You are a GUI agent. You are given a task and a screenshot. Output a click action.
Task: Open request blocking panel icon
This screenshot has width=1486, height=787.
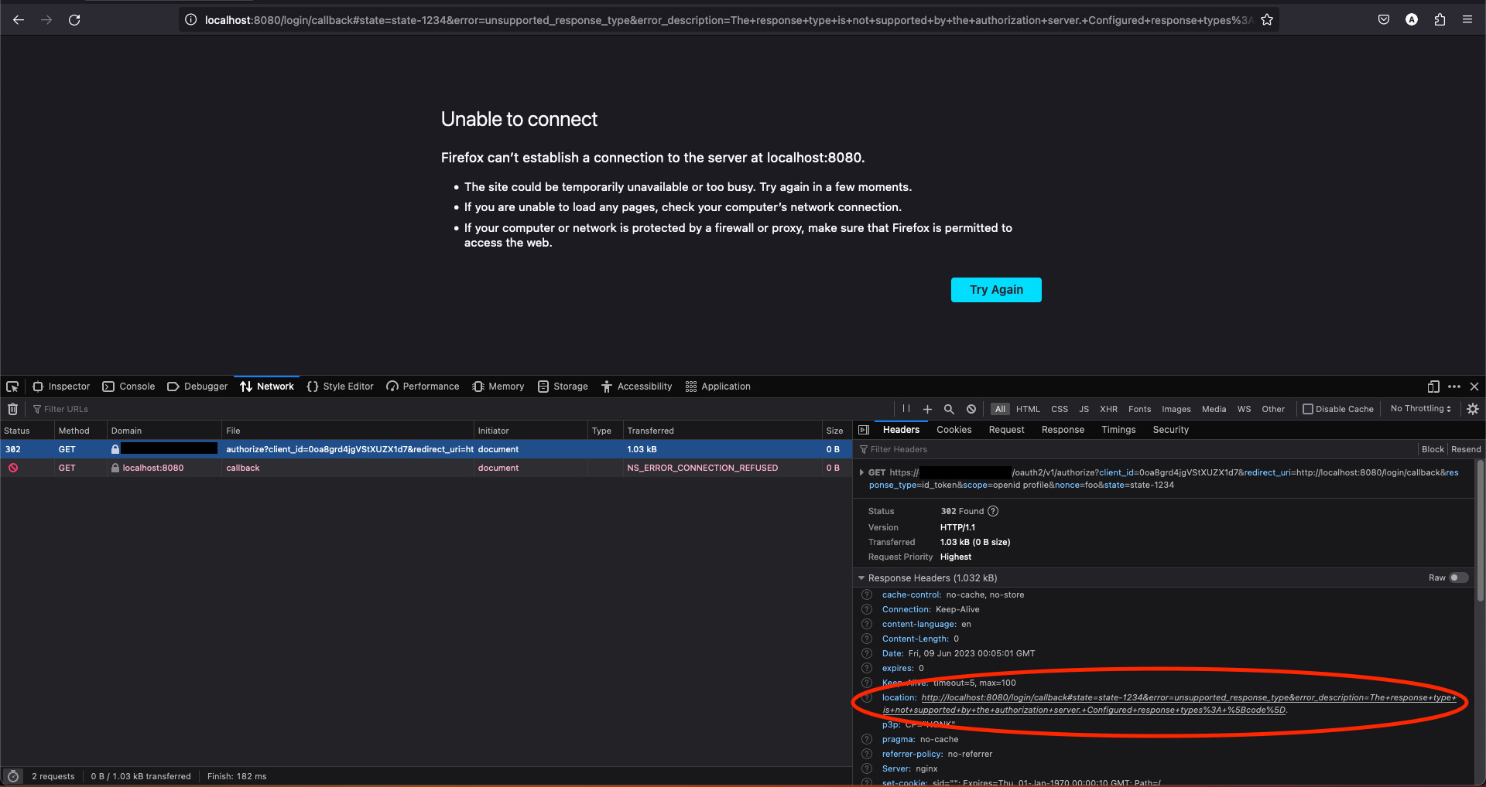point(971,409)
